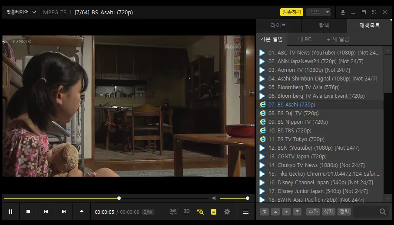Viewport: 394px width, 225px height.
Task: Switch to the 재생목록 tab
Action: (x=369, y=26)
